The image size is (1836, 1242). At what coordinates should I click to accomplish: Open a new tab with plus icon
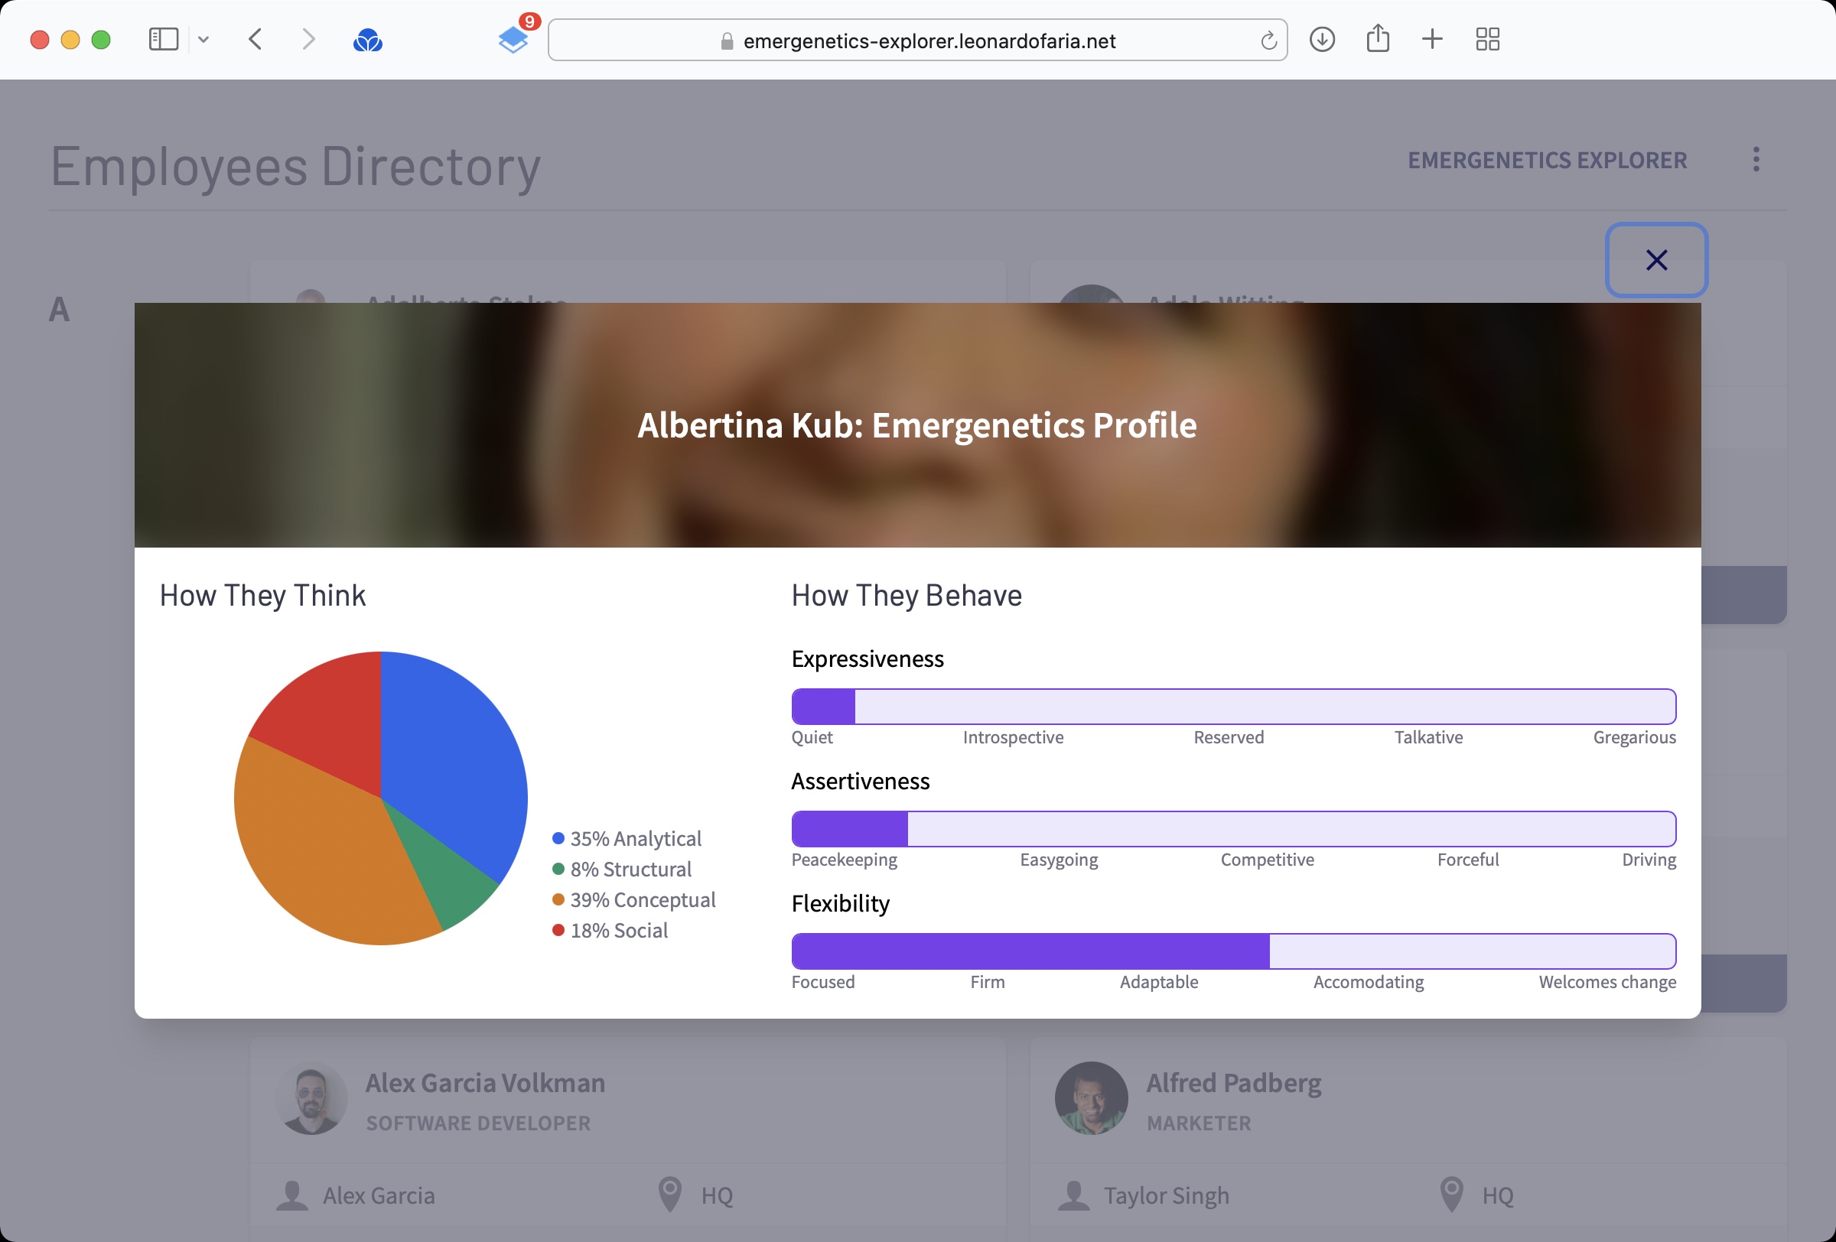1431,40
